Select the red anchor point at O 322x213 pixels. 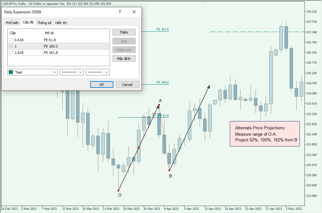pyautogui.click(x=118, y=191)
